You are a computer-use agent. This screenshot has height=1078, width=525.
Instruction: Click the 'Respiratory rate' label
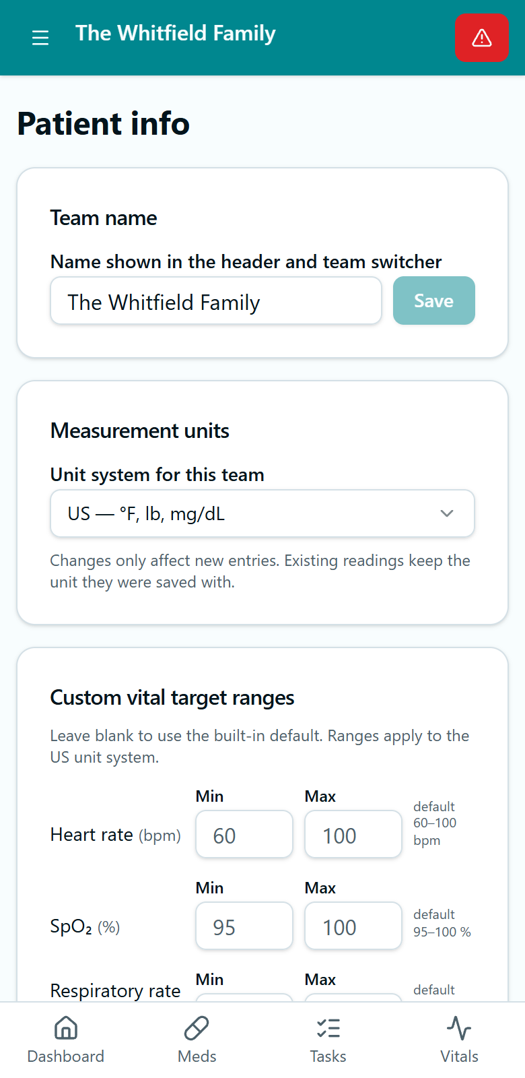116,990
